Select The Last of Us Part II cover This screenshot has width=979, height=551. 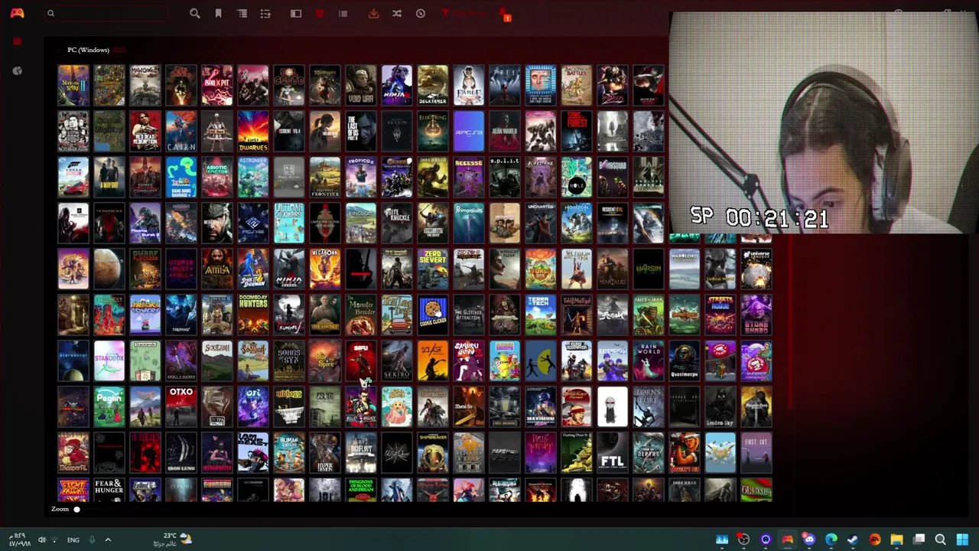pyautogui.click(x=361, y=131)
